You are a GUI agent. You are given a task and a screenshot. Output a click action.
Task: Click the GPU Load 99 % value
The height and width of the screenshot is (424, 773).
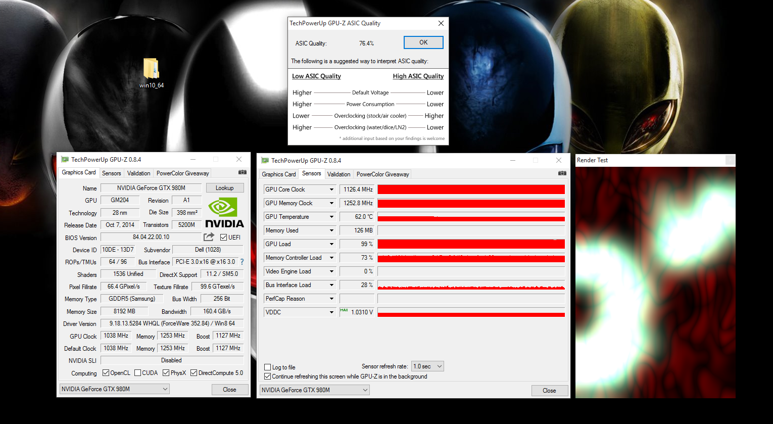pyautogui.click(x=358, y=244)
